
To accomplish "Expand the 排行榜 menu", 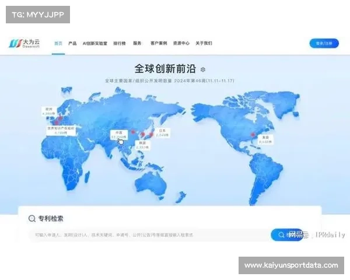I will point(119,43).
